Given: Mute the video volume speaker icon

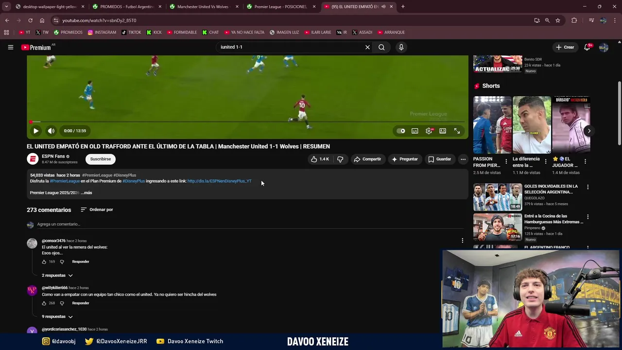Looking at the screenshot, I should pos(51,131).
